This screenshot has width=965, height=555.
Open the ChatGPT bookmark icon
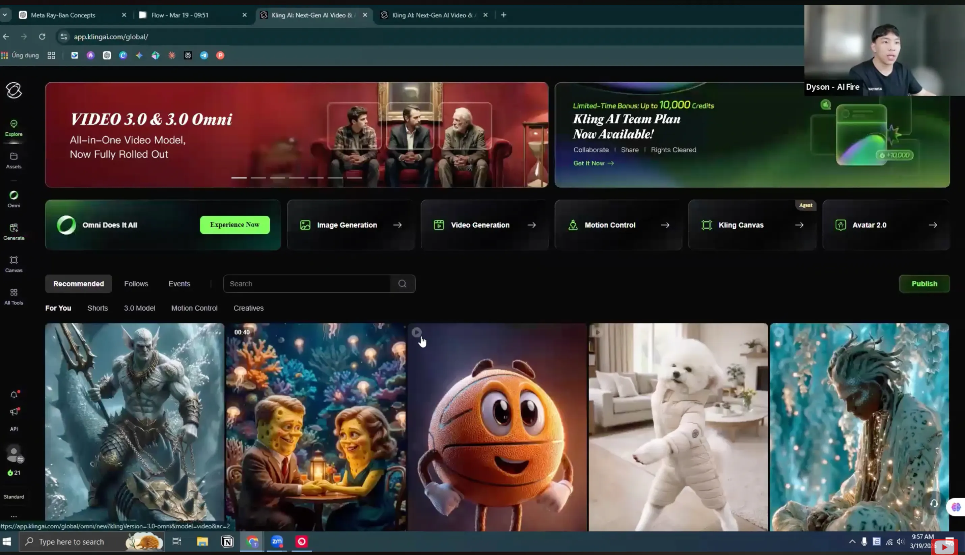[107, 55]
